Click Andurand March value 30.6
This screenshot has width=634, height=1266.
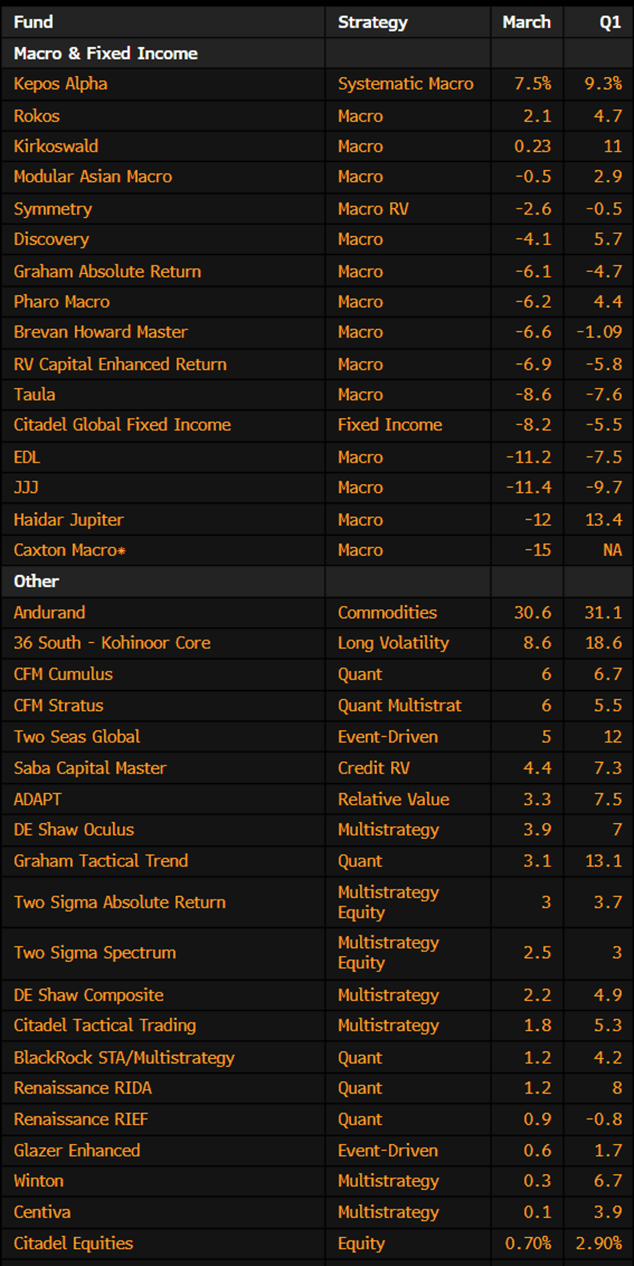pyautogui.click(x=533, y=612)
